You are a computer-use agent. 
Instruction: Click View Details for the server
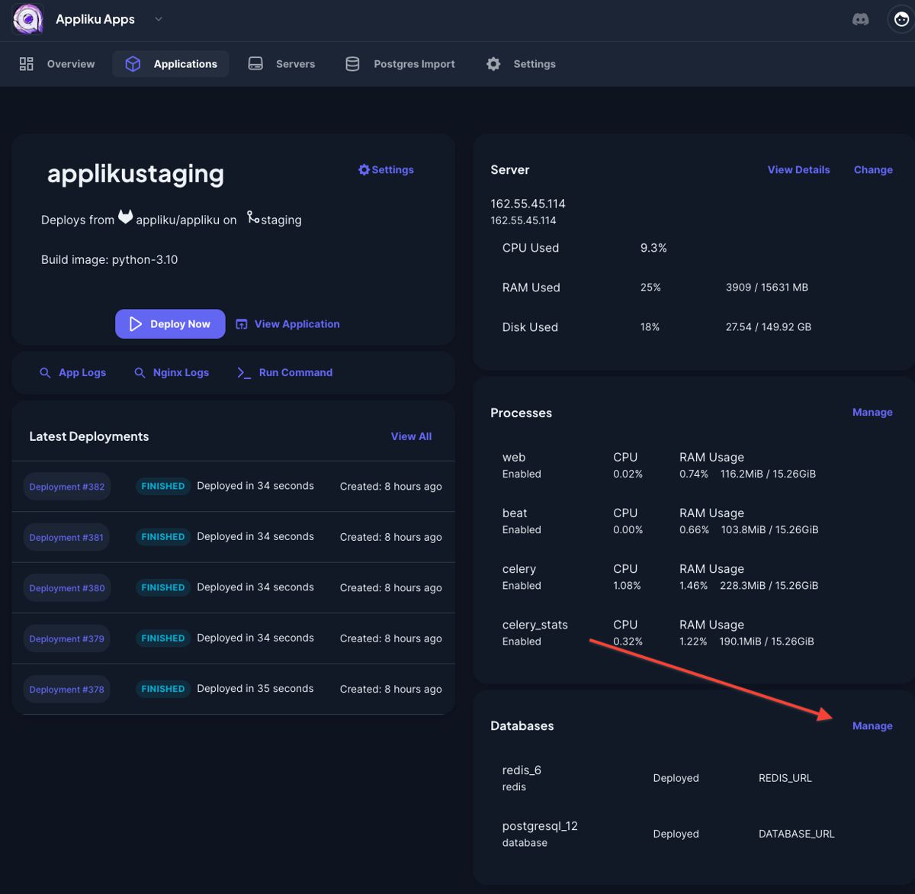(798, 169)
